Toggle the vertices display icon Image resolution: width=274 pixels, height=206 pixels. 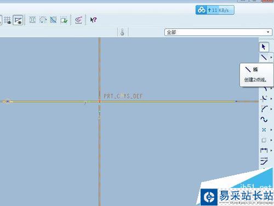pos(18,20)
